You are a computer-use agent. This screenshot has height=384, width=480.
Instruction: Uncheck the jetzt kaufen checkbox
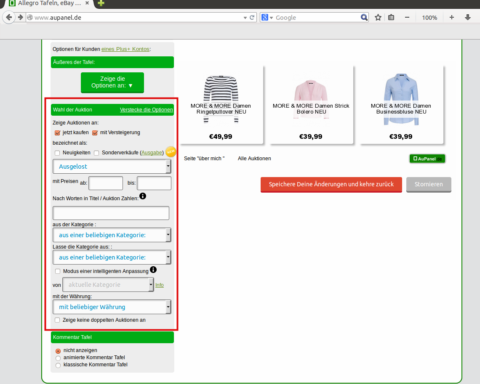click(x=57, y=132)
